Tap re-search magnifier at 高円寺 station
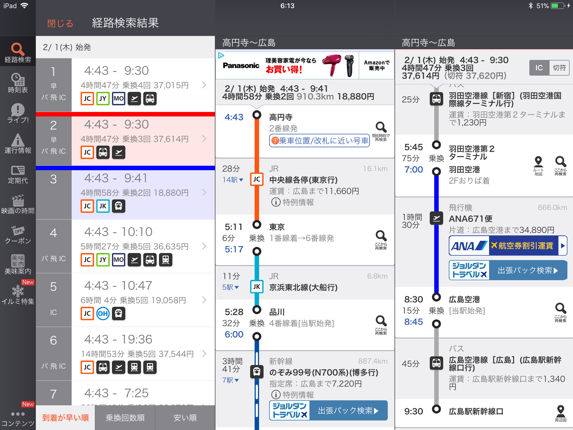The height and width of the screenshot is (430, 573). coord(381,131)
